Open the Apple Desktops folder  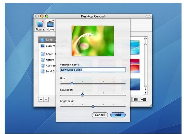pyautogui.click(x=47, y=54)
